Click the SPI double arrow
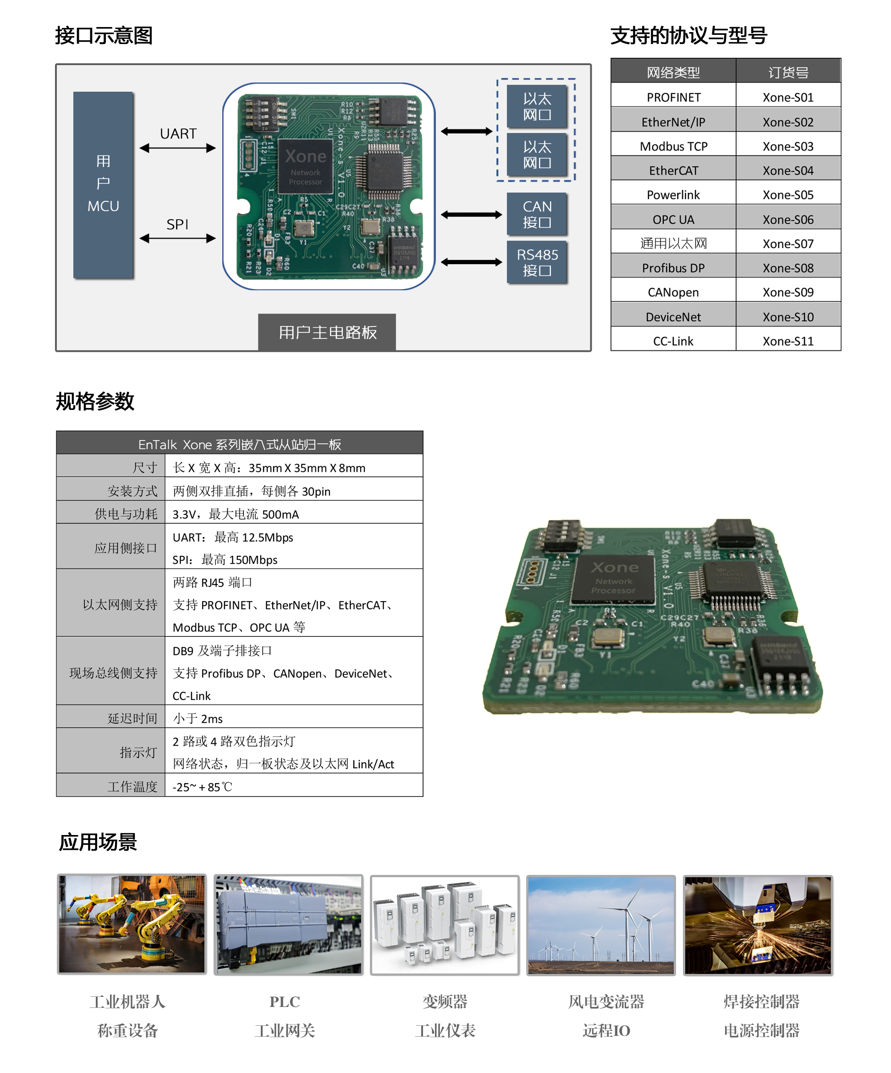The width and height of the screenshot is (891, 1073). (178, 238)
